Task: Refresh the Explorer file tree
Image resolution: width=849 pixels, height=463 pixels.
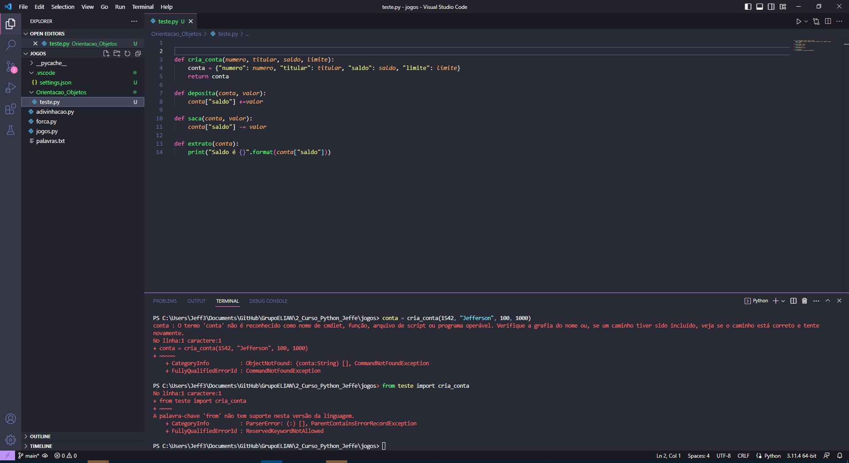Action: click(x=127, y=54)
